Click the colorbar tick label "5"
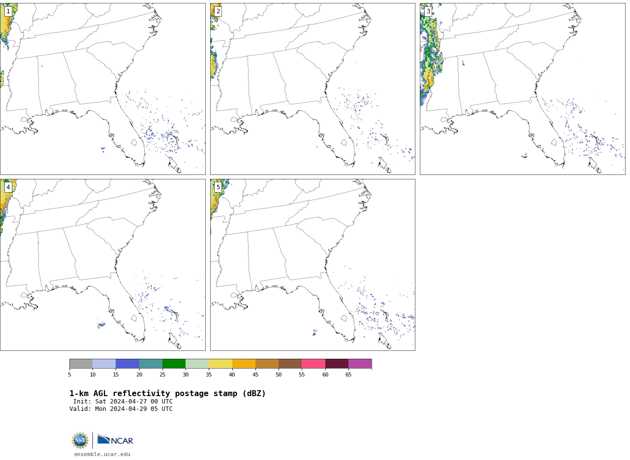 coord(69,375)
